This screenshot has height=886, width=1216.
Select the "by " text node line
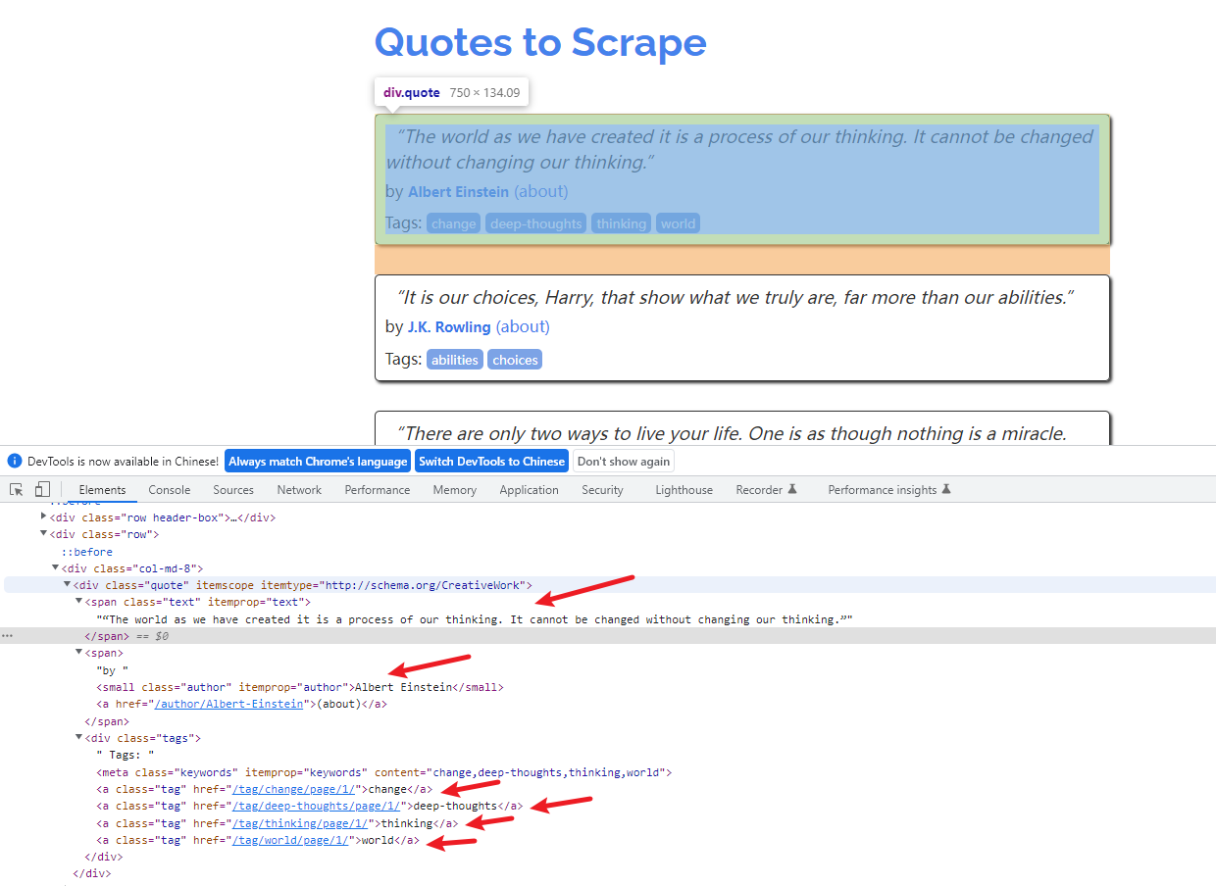pyautogui.click(x=113, y=670)
